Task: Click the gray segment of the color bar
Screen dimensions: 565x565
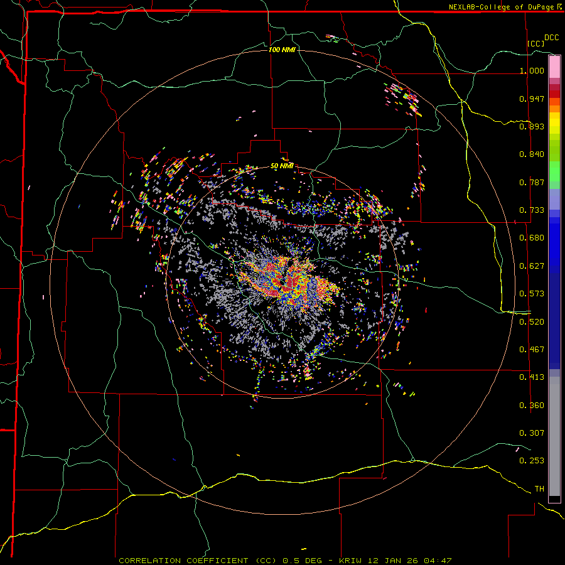Action: [554, 436]
